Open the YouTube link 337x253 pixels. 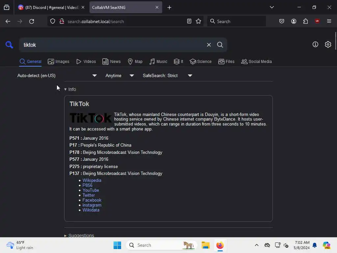click(91, 190)
